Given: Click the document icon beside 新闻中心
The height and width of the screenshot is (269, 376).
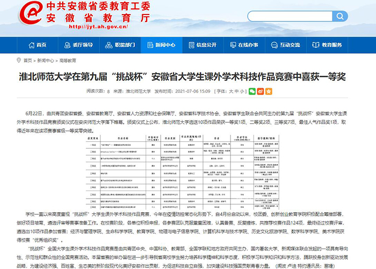Looking at the screenshot, I should (150, 45).
